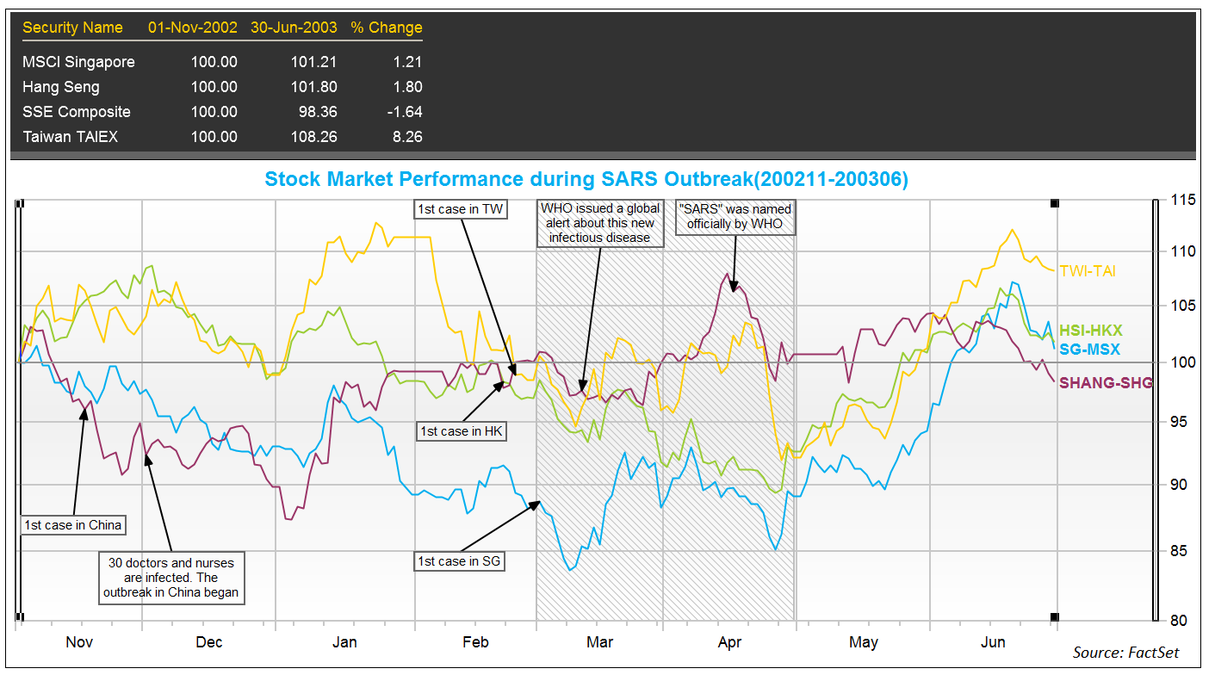Click the bottom-right chart resize handle
The height and width of the screenshot is (681, 1215).
(1055, 616)
